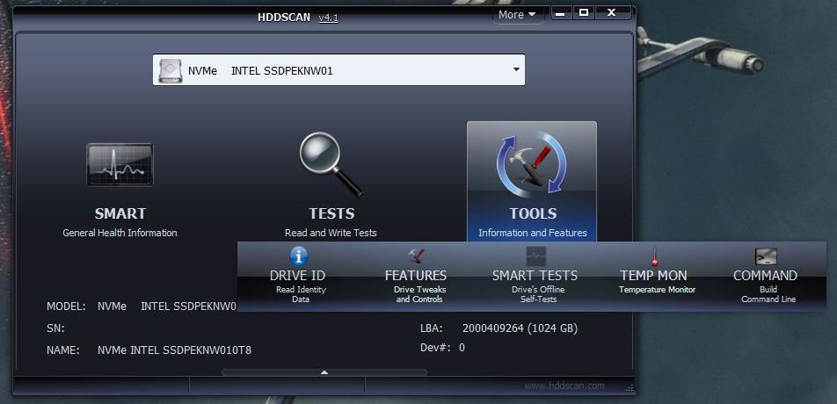The image size is (837, 404).
Task: Click 'Read Identity Data' subtitle
Action: pos(301,295)
